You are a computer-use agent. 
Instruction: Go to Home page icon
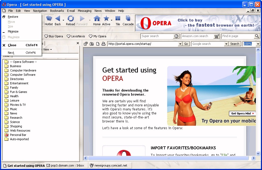click(97, 18)
